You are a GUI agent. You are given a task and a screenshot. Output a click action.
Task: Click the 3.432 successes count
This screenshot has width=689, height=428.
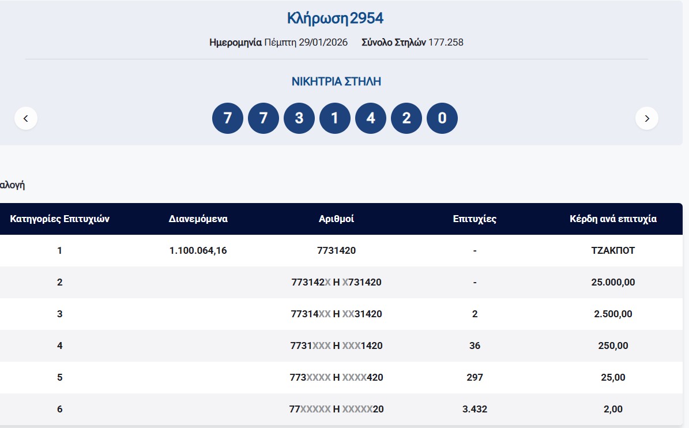pyautogui.click(x=475, y=410)
